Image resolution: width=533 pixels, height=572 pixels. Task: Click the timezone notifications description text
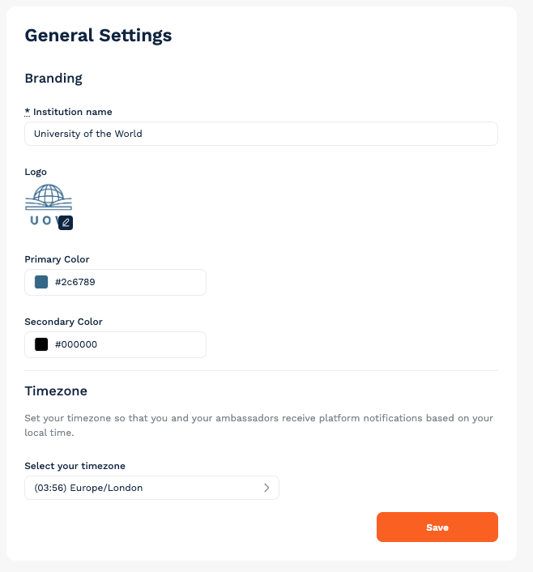[x=258, y=425]
